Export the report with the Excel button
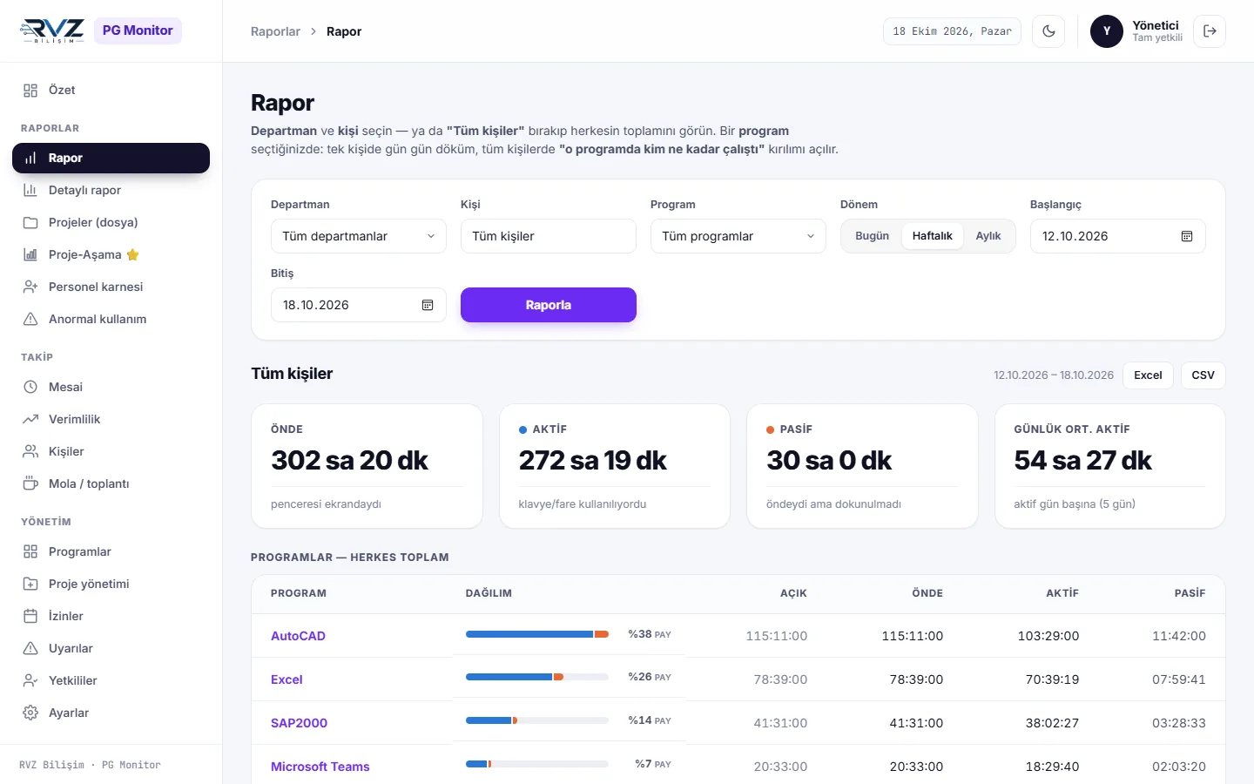The image size is (1254, 784). [1148, 375]
